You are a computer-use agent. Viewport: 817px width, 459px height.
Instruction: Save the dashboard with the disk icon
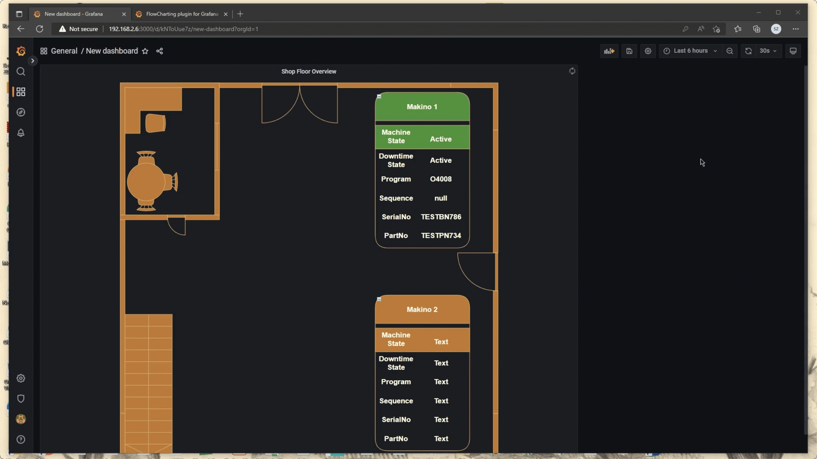(629, 51)
